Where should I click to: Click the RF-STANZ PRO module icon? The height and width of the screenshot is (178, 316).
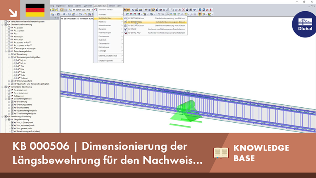click(x=126, y=33)
